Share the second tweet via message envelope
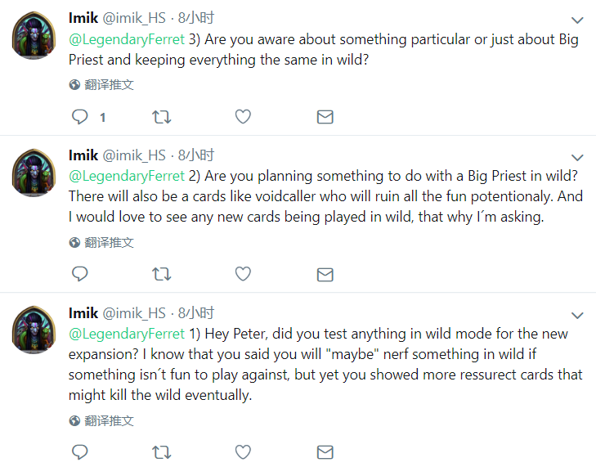 tap(325, 274)
